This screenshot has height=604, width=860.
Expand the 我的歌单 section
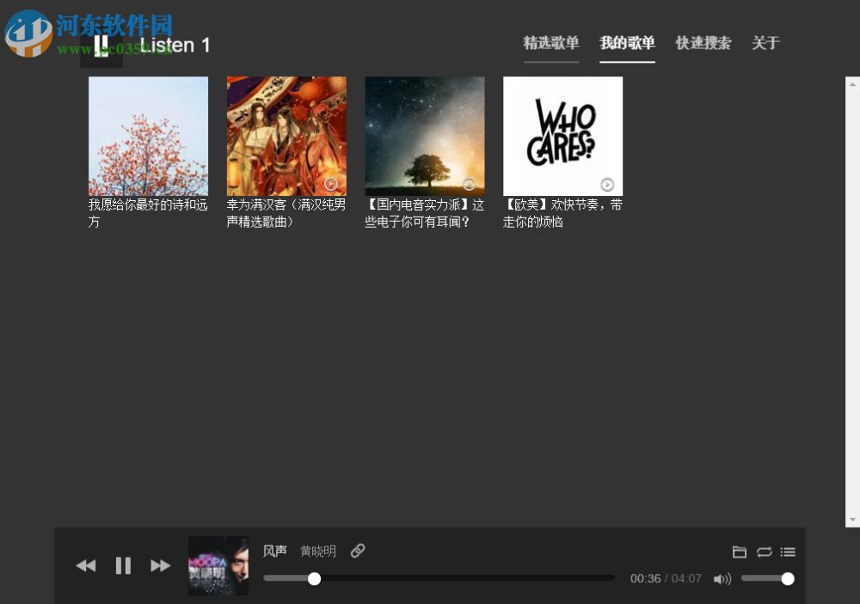tap(627, 43)
